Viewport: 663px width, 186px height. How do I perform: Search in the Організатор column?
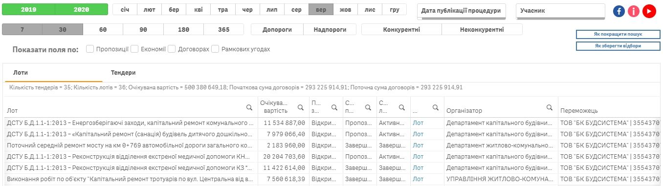(x=550, y=107)
